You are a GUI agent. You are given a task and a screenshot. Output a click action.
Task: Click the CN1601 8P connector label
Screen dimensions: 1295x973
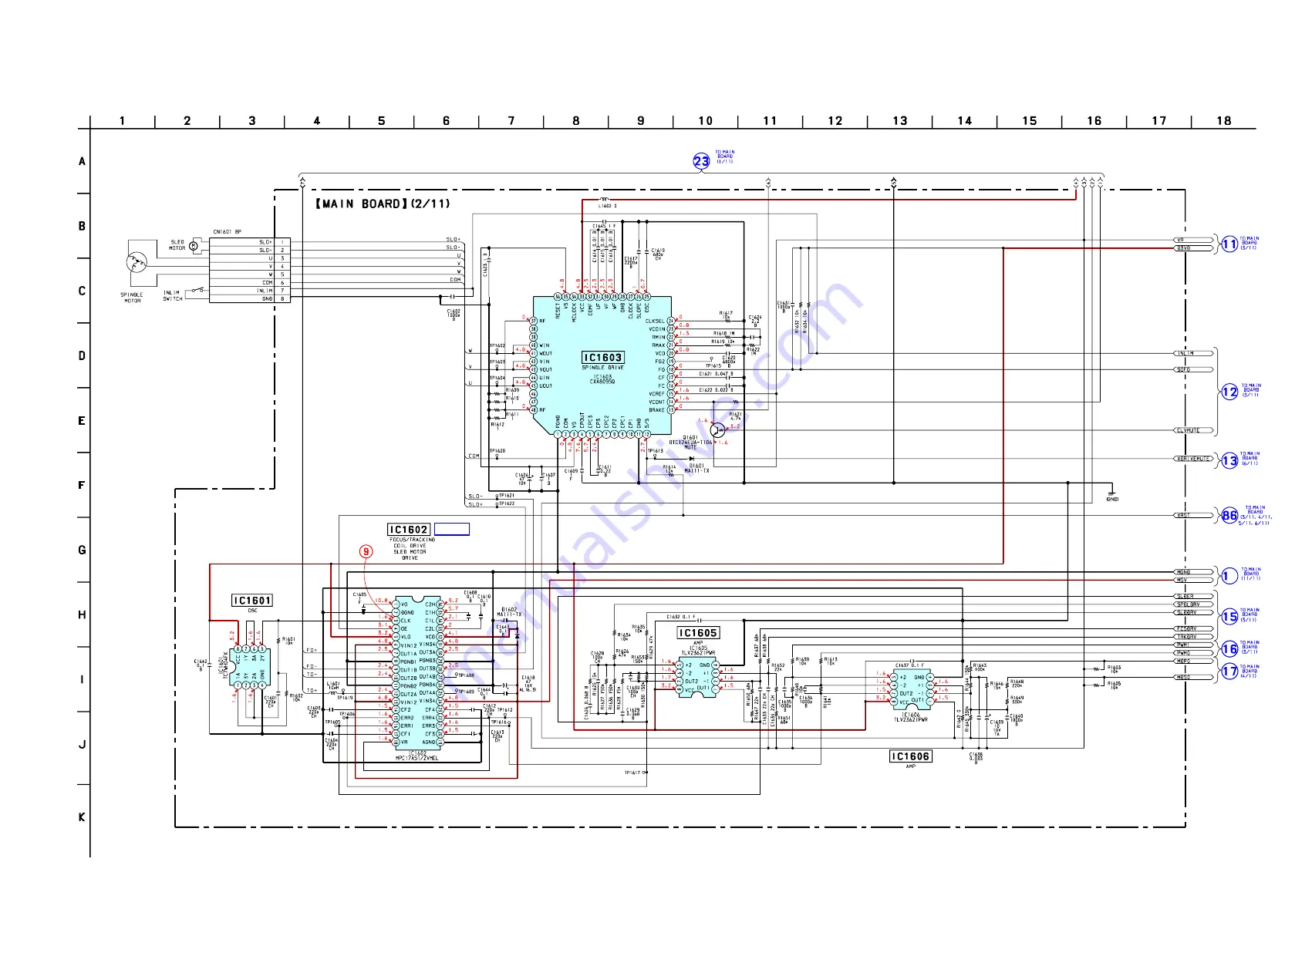(227, 231)
